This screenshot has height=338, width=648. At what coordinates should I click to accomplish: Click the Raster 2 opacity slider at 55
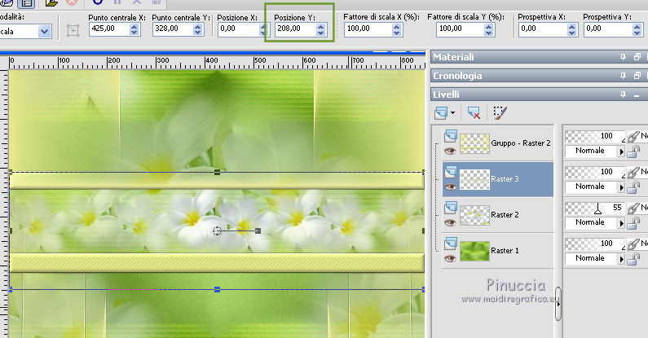(x=595, y=208)
